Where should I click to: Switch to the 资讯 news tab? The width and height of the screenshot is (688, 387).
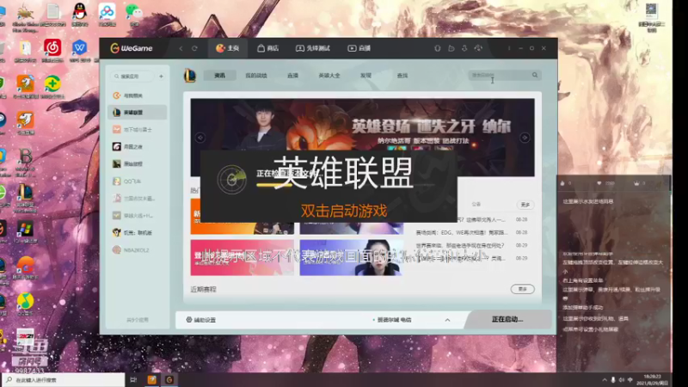(219, 76)
